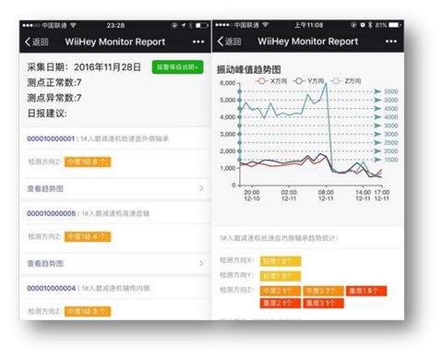Click 17:00 12-11 time axis label
Screen dimensions: 443x359
coord(381,196)
